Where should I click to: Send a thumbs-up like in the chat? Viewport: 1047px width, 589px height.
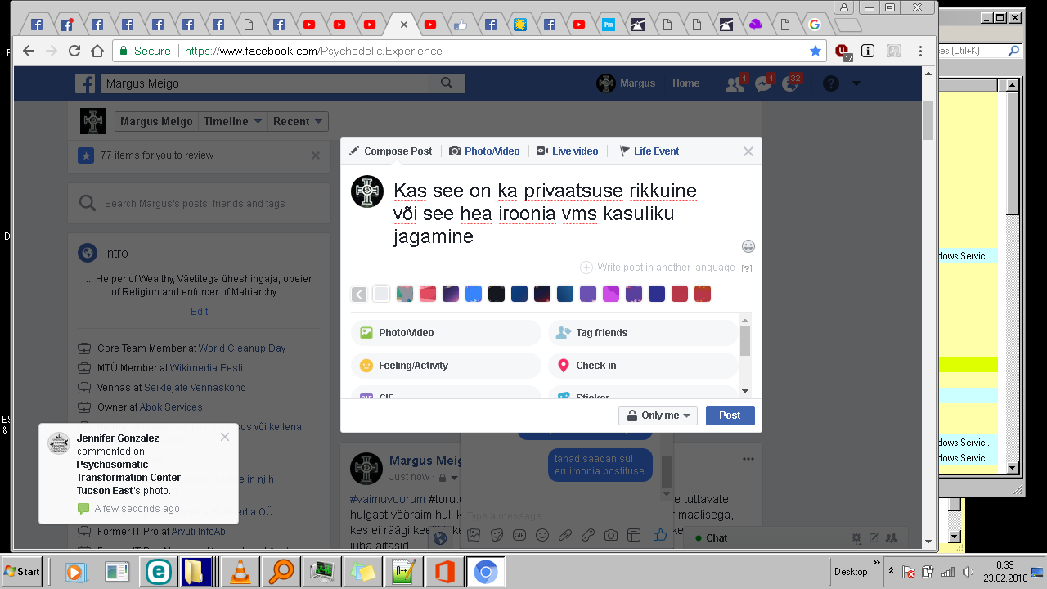(x=659, y=535)
